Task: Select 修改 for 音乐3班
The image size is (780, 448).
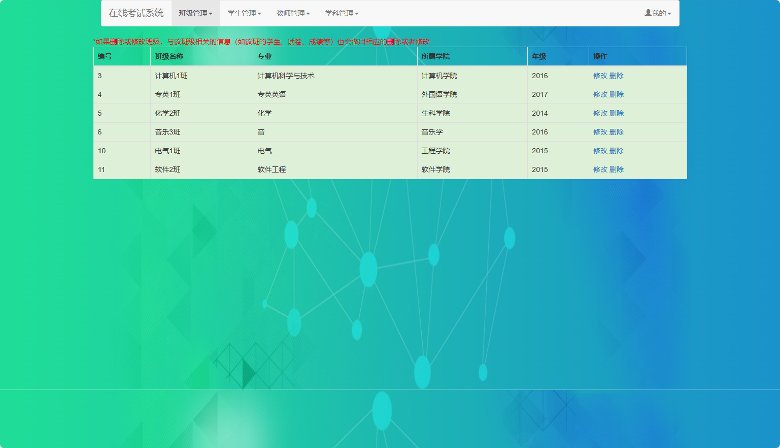Action: coord(599,131)
